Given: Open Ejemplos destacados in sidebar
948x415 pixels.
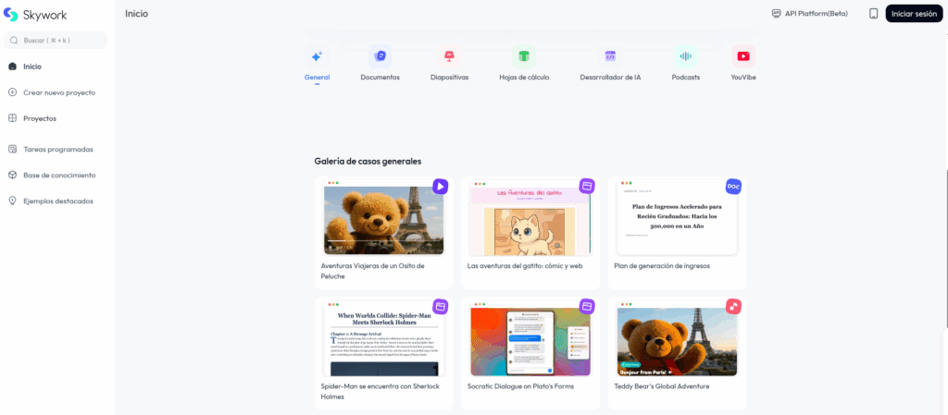Looking at the screenshot, I should click(57, 201).
